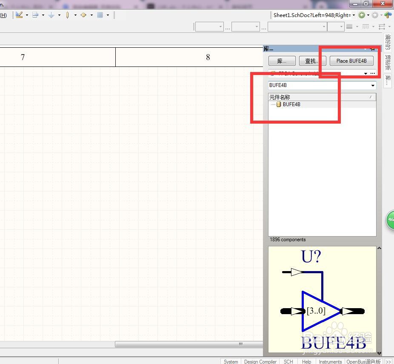394x364 pixels.
Task: Open the BUFE4B filter dropdown arrow
Action: point(373,86)
